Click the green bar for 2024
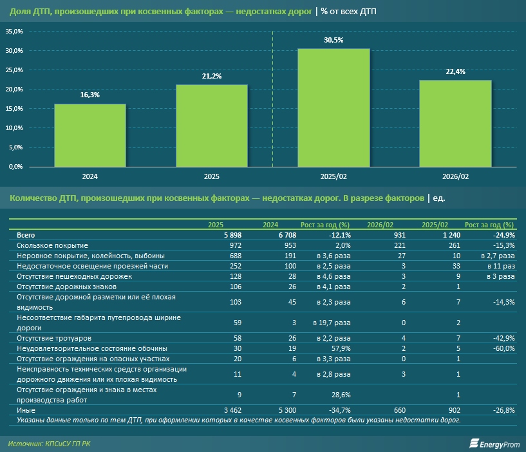 click(89, 135)
